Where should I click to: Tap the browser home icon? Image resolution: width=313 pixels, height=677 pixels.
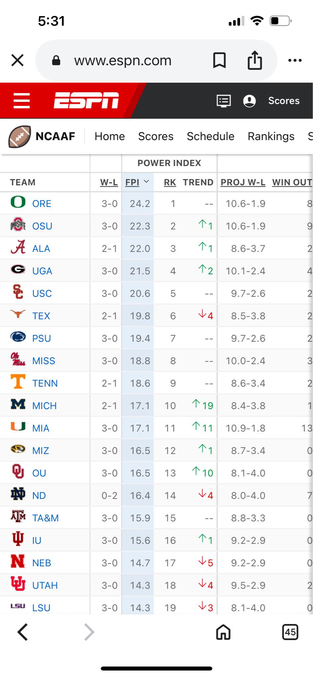(223, 632)
